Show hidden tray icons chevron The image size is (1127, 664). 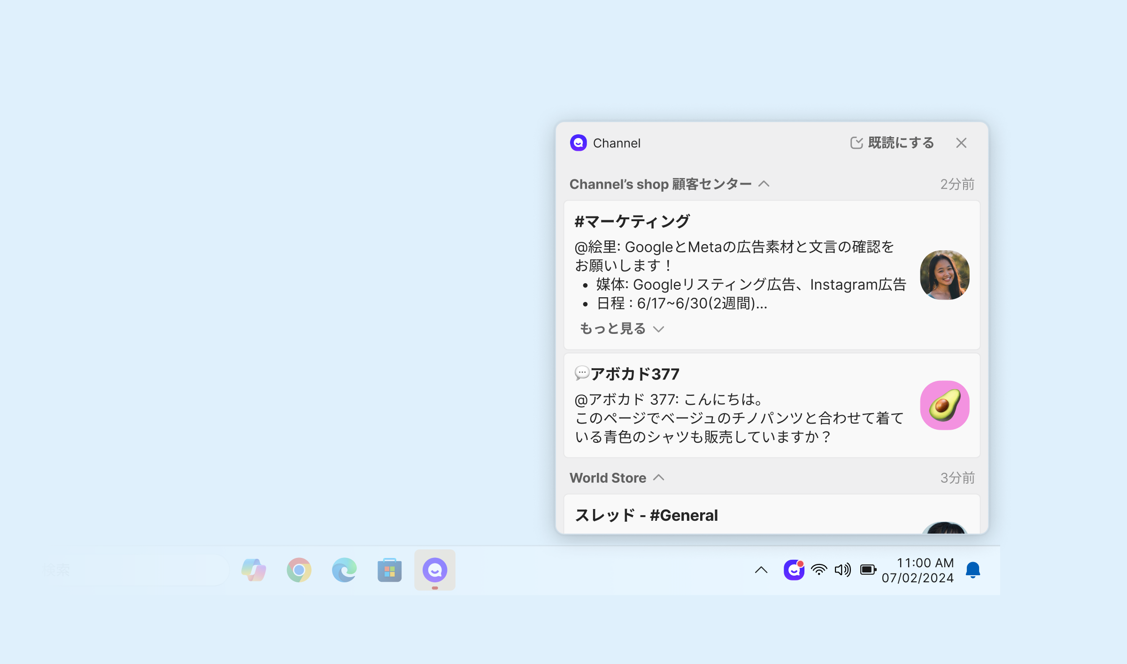761,570
